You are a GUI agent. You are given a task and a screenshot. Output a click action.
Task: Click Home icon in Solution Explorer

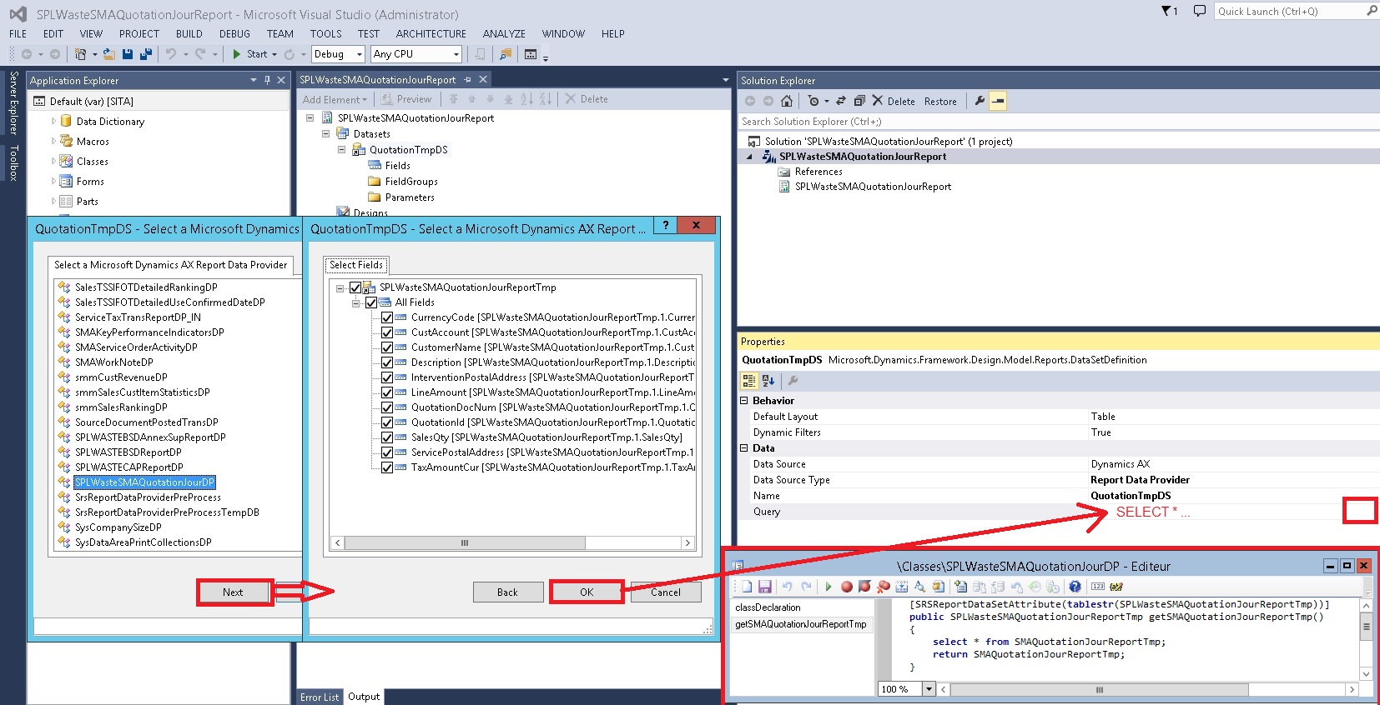(787, 101)
